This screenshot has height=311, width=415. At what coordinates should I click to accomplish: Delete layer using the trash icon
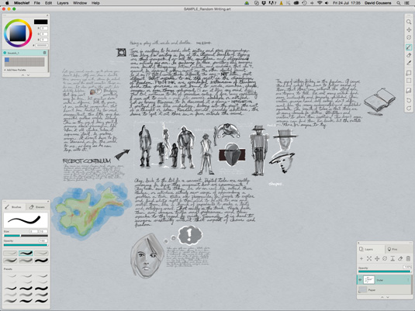click(408, 258)
